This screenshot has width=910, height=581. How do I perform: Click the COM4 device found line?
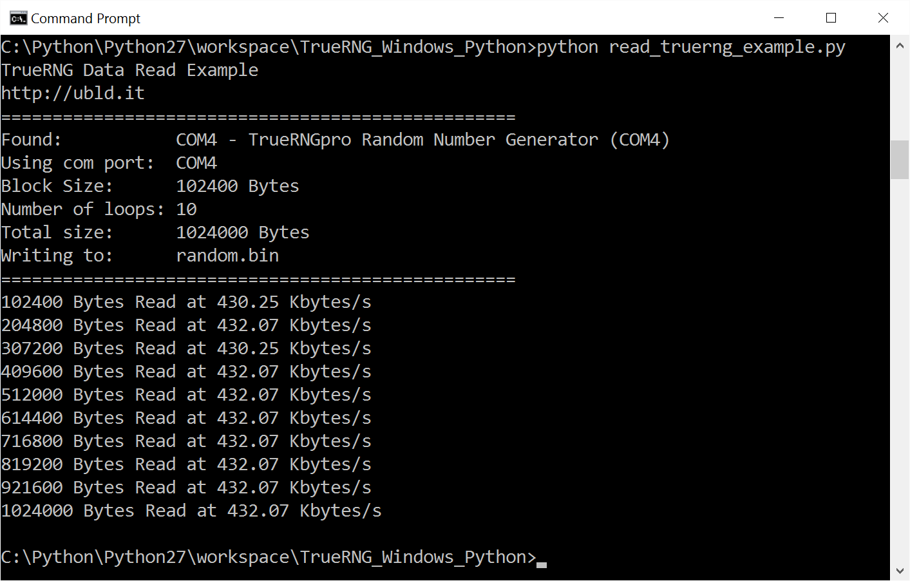click(x=335, y=139)
